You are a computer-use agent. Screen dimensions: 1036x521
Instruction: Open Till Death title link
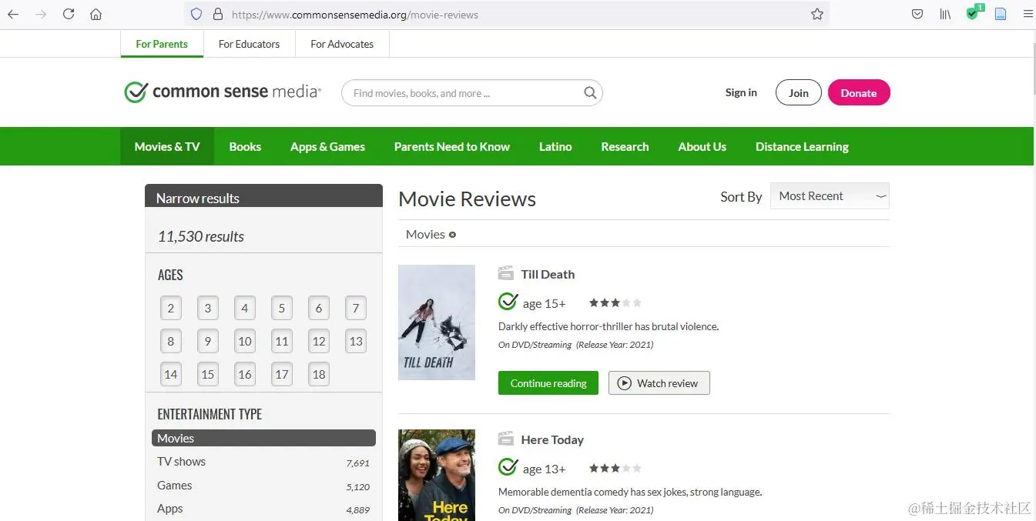click(x=548, y=274)
